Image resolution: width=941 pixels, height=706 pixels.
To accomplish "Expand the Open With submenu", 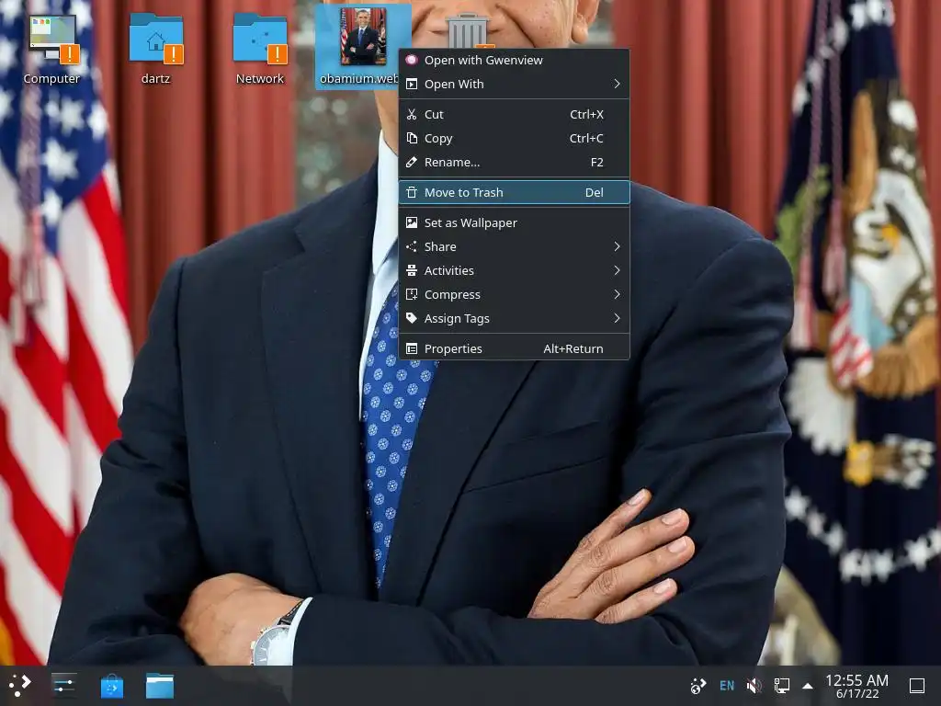I will click(514, 84).
